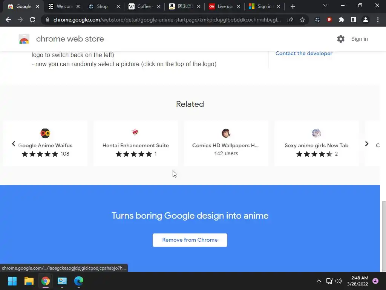Viewport: 386px width, 290px height.
Task: Open Hentai Enhancement Suite card
Action: [136, 143]
